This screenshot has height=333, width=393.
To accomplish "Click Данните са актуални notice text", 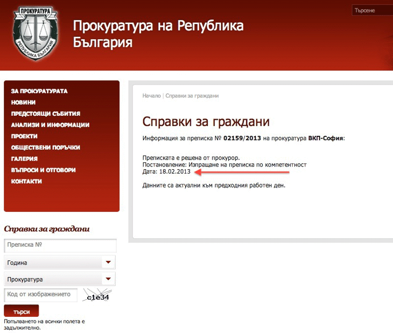I will tap(214, 185).
